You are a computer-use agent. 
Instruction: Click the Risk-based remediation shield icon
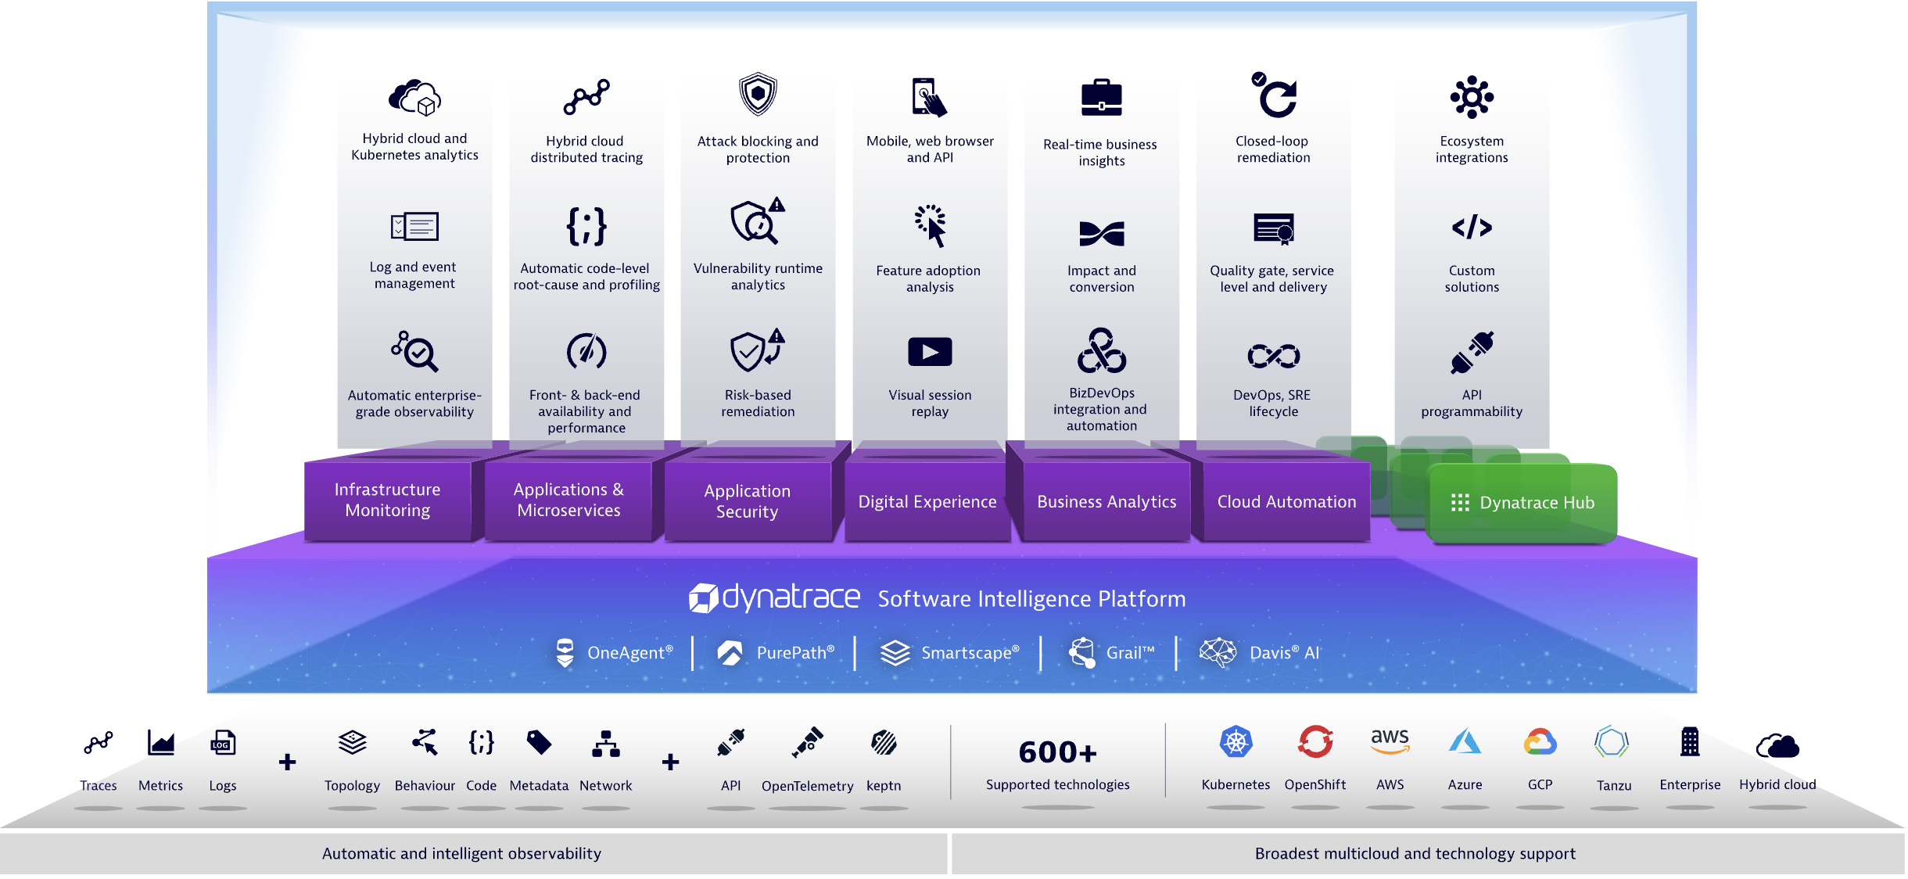(758, 350)
